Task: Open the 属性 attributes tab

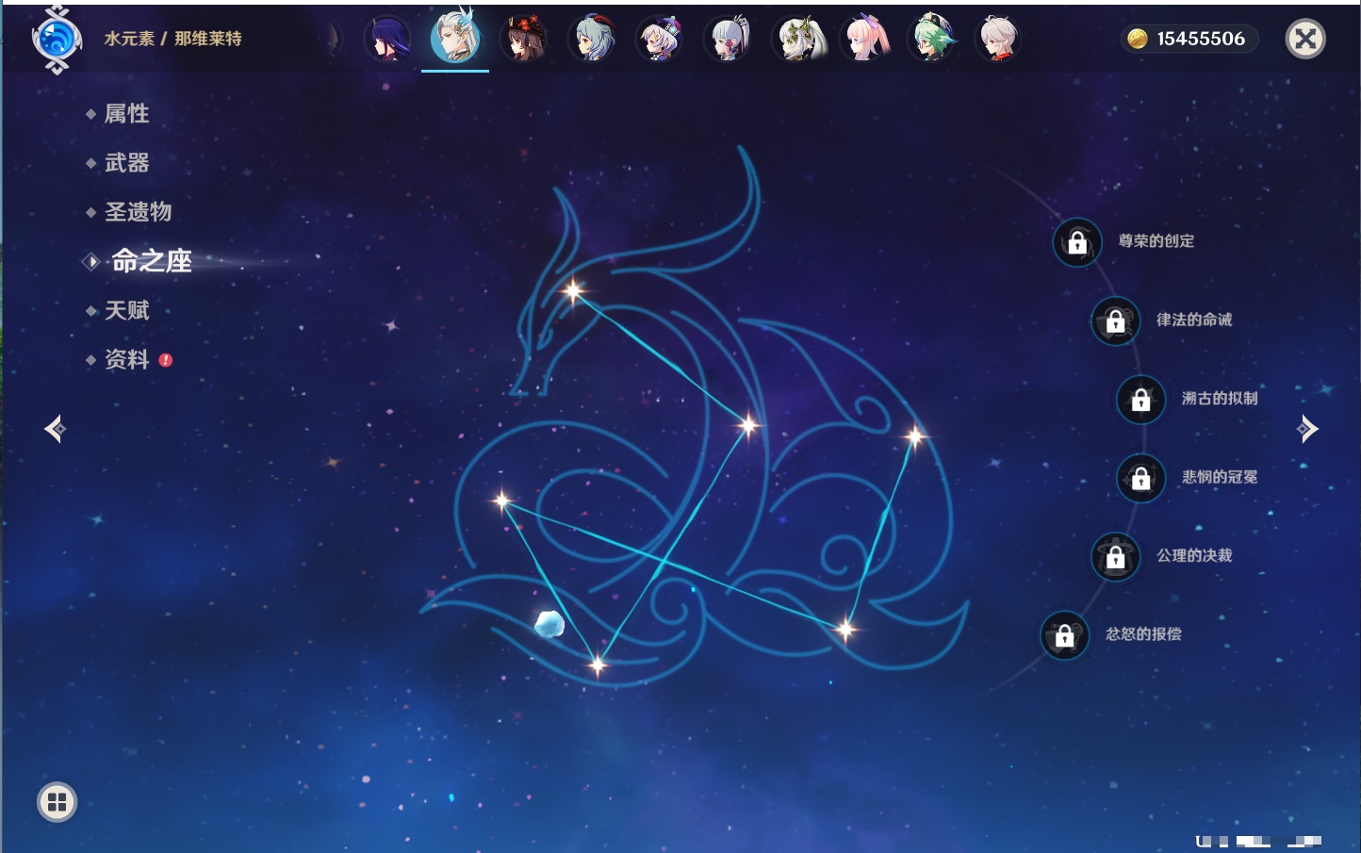Action: click(x=126, y=114)
